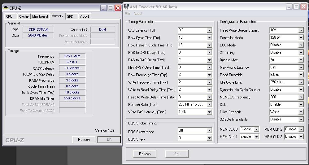This screenshot has height=165, width=309.
Task: Expand the Read Preamble dropdown
Action: click(301, 75)
